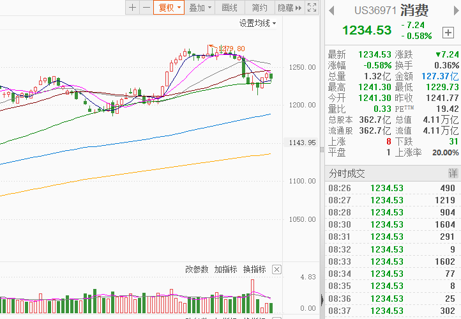Open 详 trade details icon
The image size is (461, 319).
click(x=453, y=173)
